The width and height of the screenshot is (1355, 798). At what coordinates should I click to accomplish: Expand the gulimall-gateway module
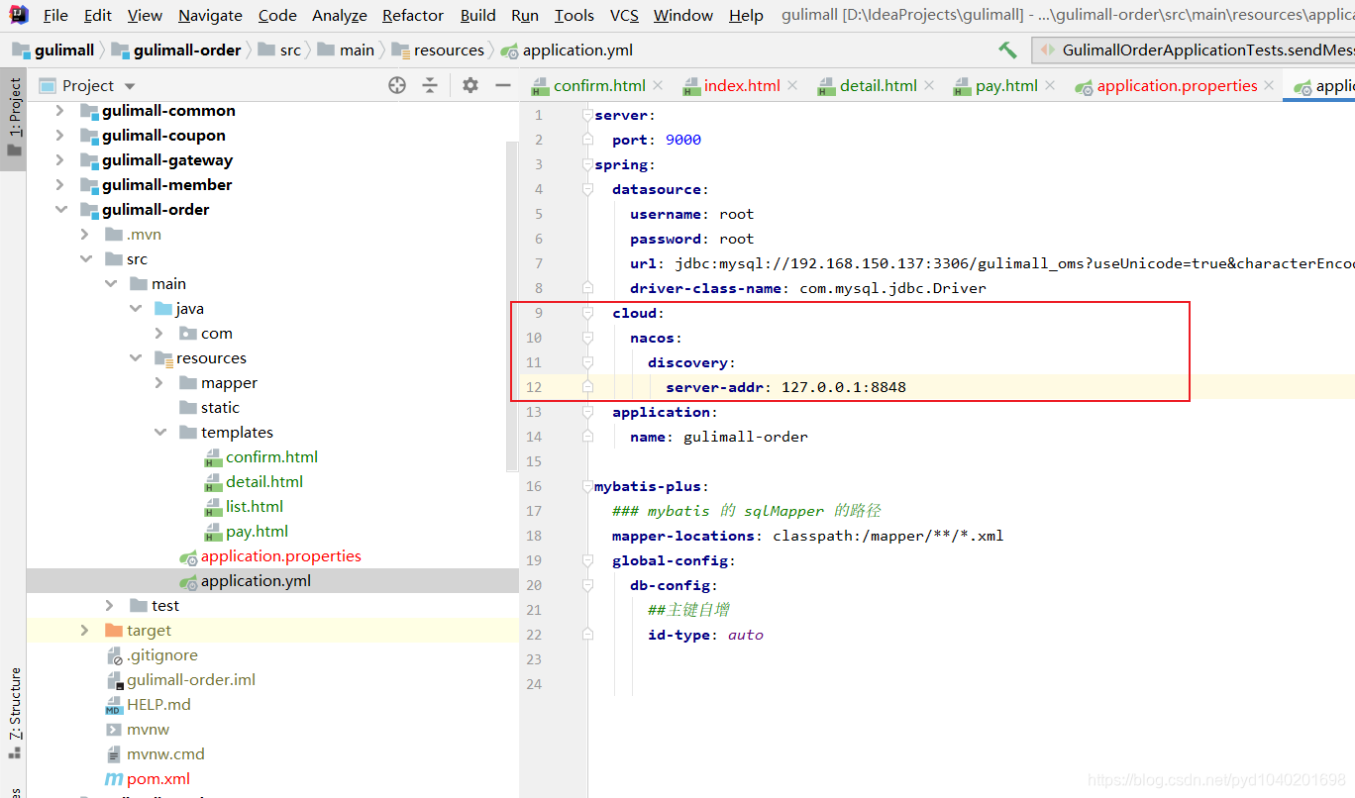click(x=60, y=159)
